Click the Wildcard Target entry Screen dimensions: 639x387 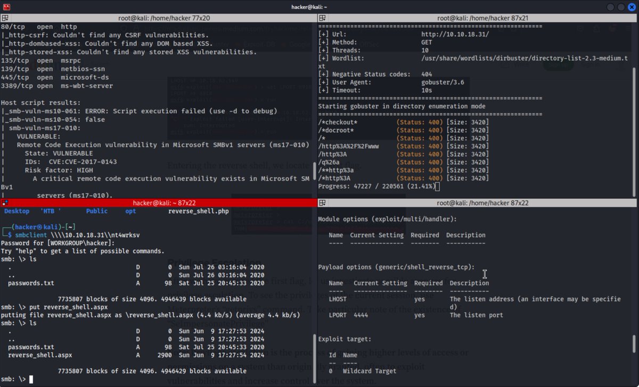pyautogui.click(x=370, y=371)
